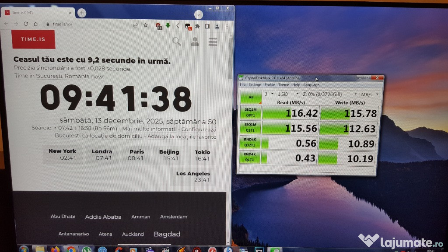
Task: Bookmark this page with the star icon
Action: [146, 25]
